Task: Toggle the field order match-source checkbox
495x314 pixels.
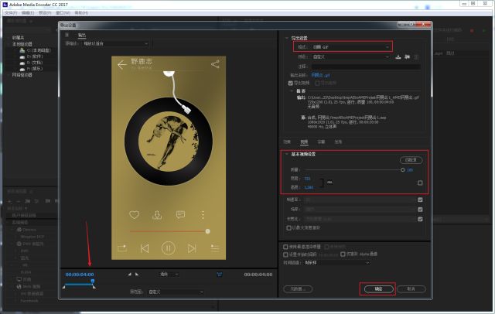Action: click(x=420, y=210)
